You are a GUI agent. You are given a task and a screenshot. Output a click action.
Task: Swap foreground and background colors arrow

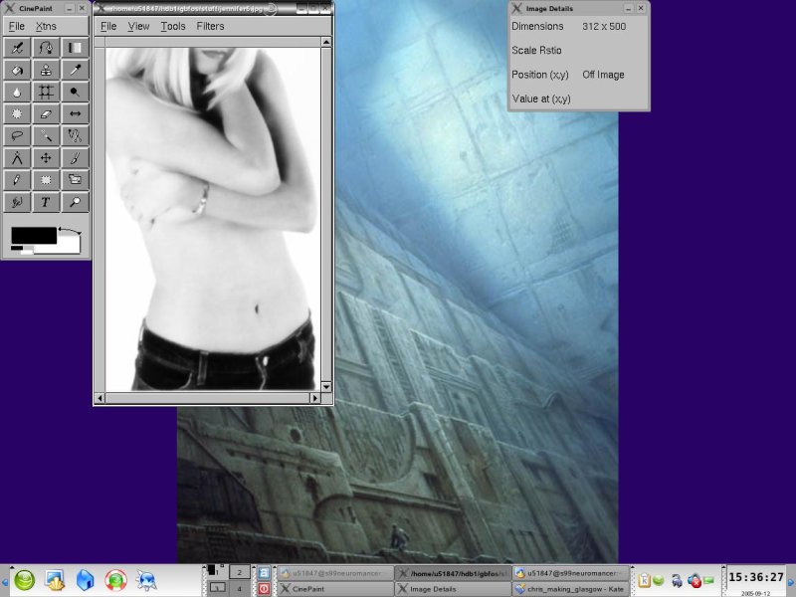click(70, 232)
